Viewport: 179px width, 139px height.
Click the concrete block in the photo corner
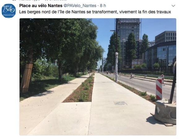pos(165,112)
